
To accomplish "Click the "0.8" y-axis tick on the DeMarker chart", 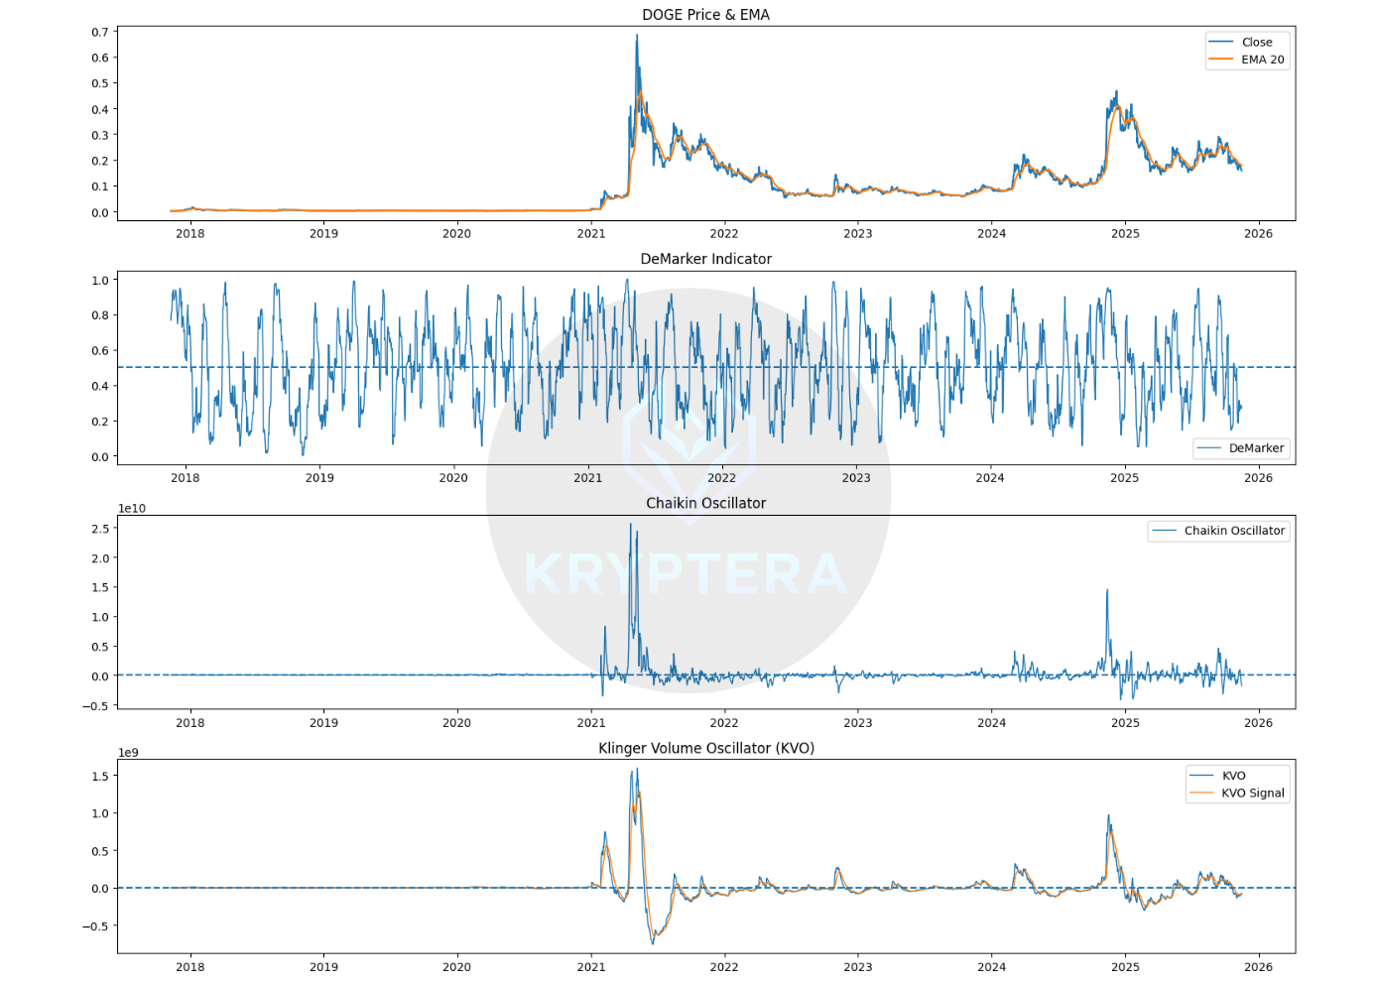I will (100, 315).
